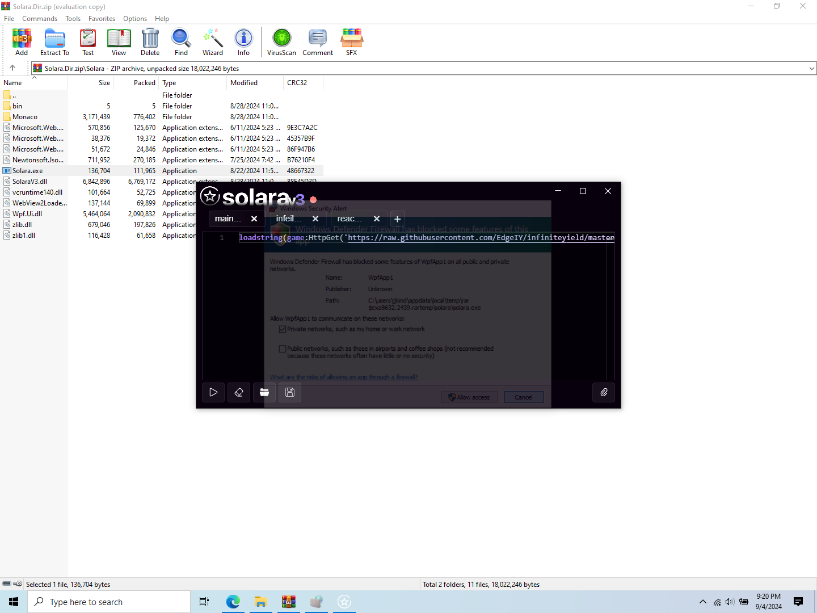Click the SFX toolbar icon
Viewport: 817px width, 613px height.
[352, 42]
